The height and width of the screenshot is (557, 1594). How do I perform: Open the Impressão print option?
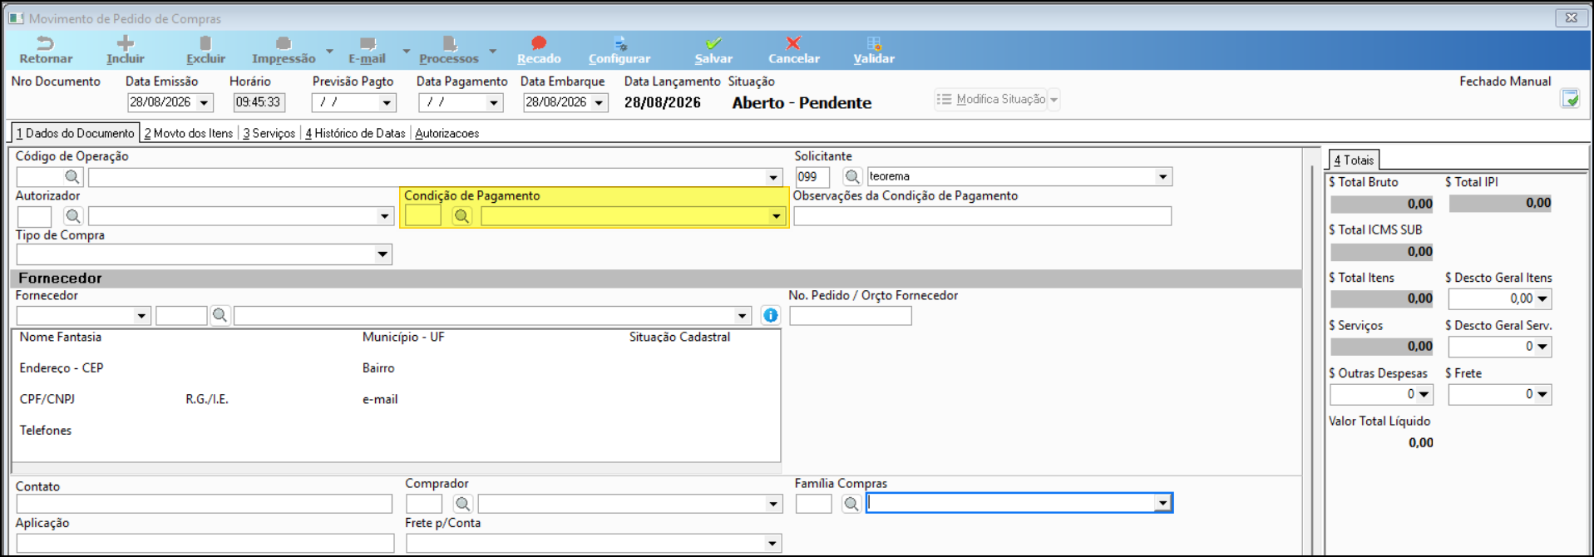pyautogui.click(x=284, y=50)
